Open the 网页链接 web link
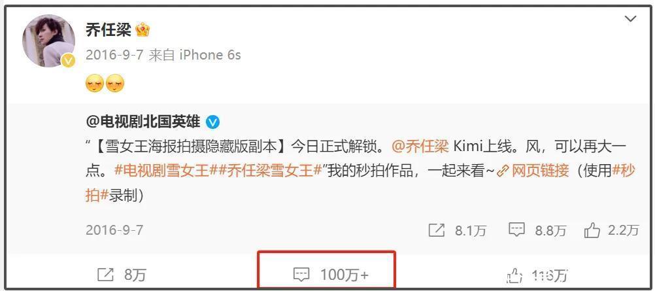 click(533, 171)
